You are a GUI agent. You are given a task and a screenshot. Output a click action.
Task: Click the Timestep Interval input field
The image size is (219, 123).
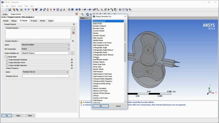(46, 76)
